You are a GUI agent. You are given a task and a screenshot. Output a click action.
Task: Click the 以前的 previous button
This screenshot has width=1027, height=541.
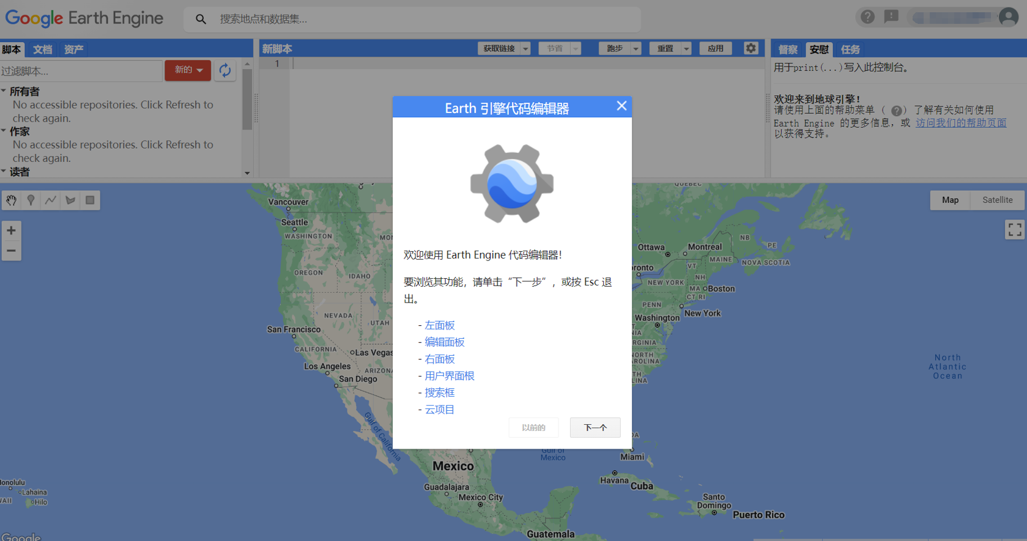tap(533, 427)
